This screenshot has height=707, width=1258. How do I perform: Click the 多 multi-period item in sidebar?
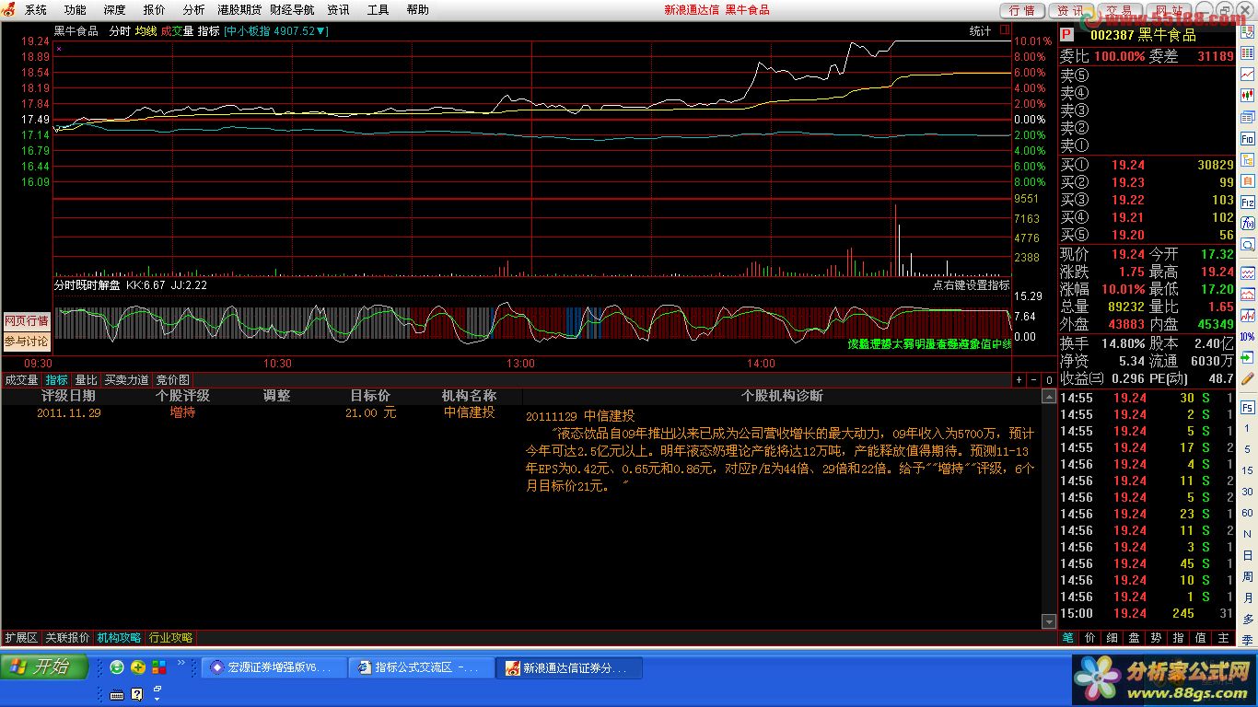(1247, 619)
